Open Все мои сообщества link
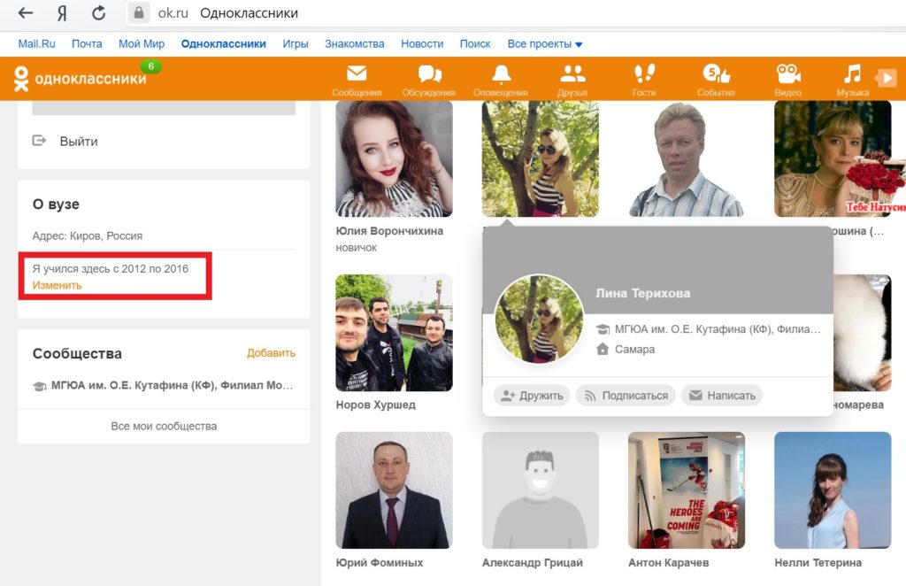 click(x=164, y=426)
